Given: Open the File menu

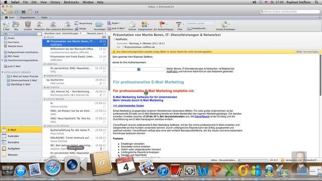Looking at the screenshot, I should click(x=25, y=2).
